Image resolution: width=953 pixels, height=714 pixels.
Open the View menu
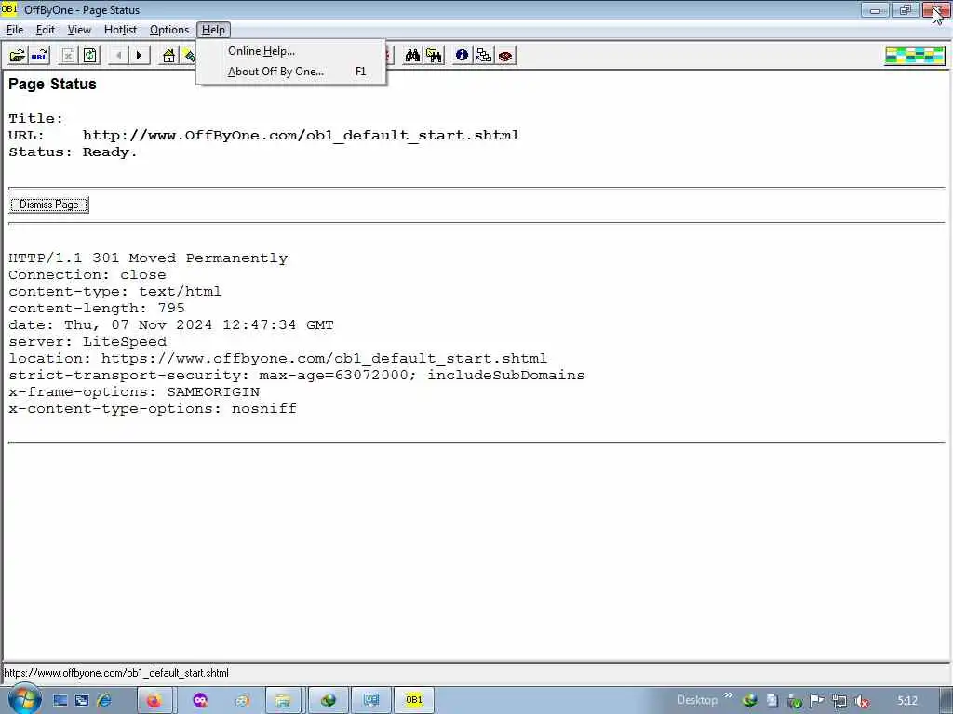coord(79,30)
